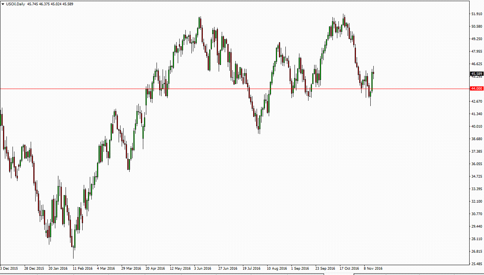The image size is (484, 275).
Task: Click the 1 Sep 2016 date label
Action: point(300,269)
